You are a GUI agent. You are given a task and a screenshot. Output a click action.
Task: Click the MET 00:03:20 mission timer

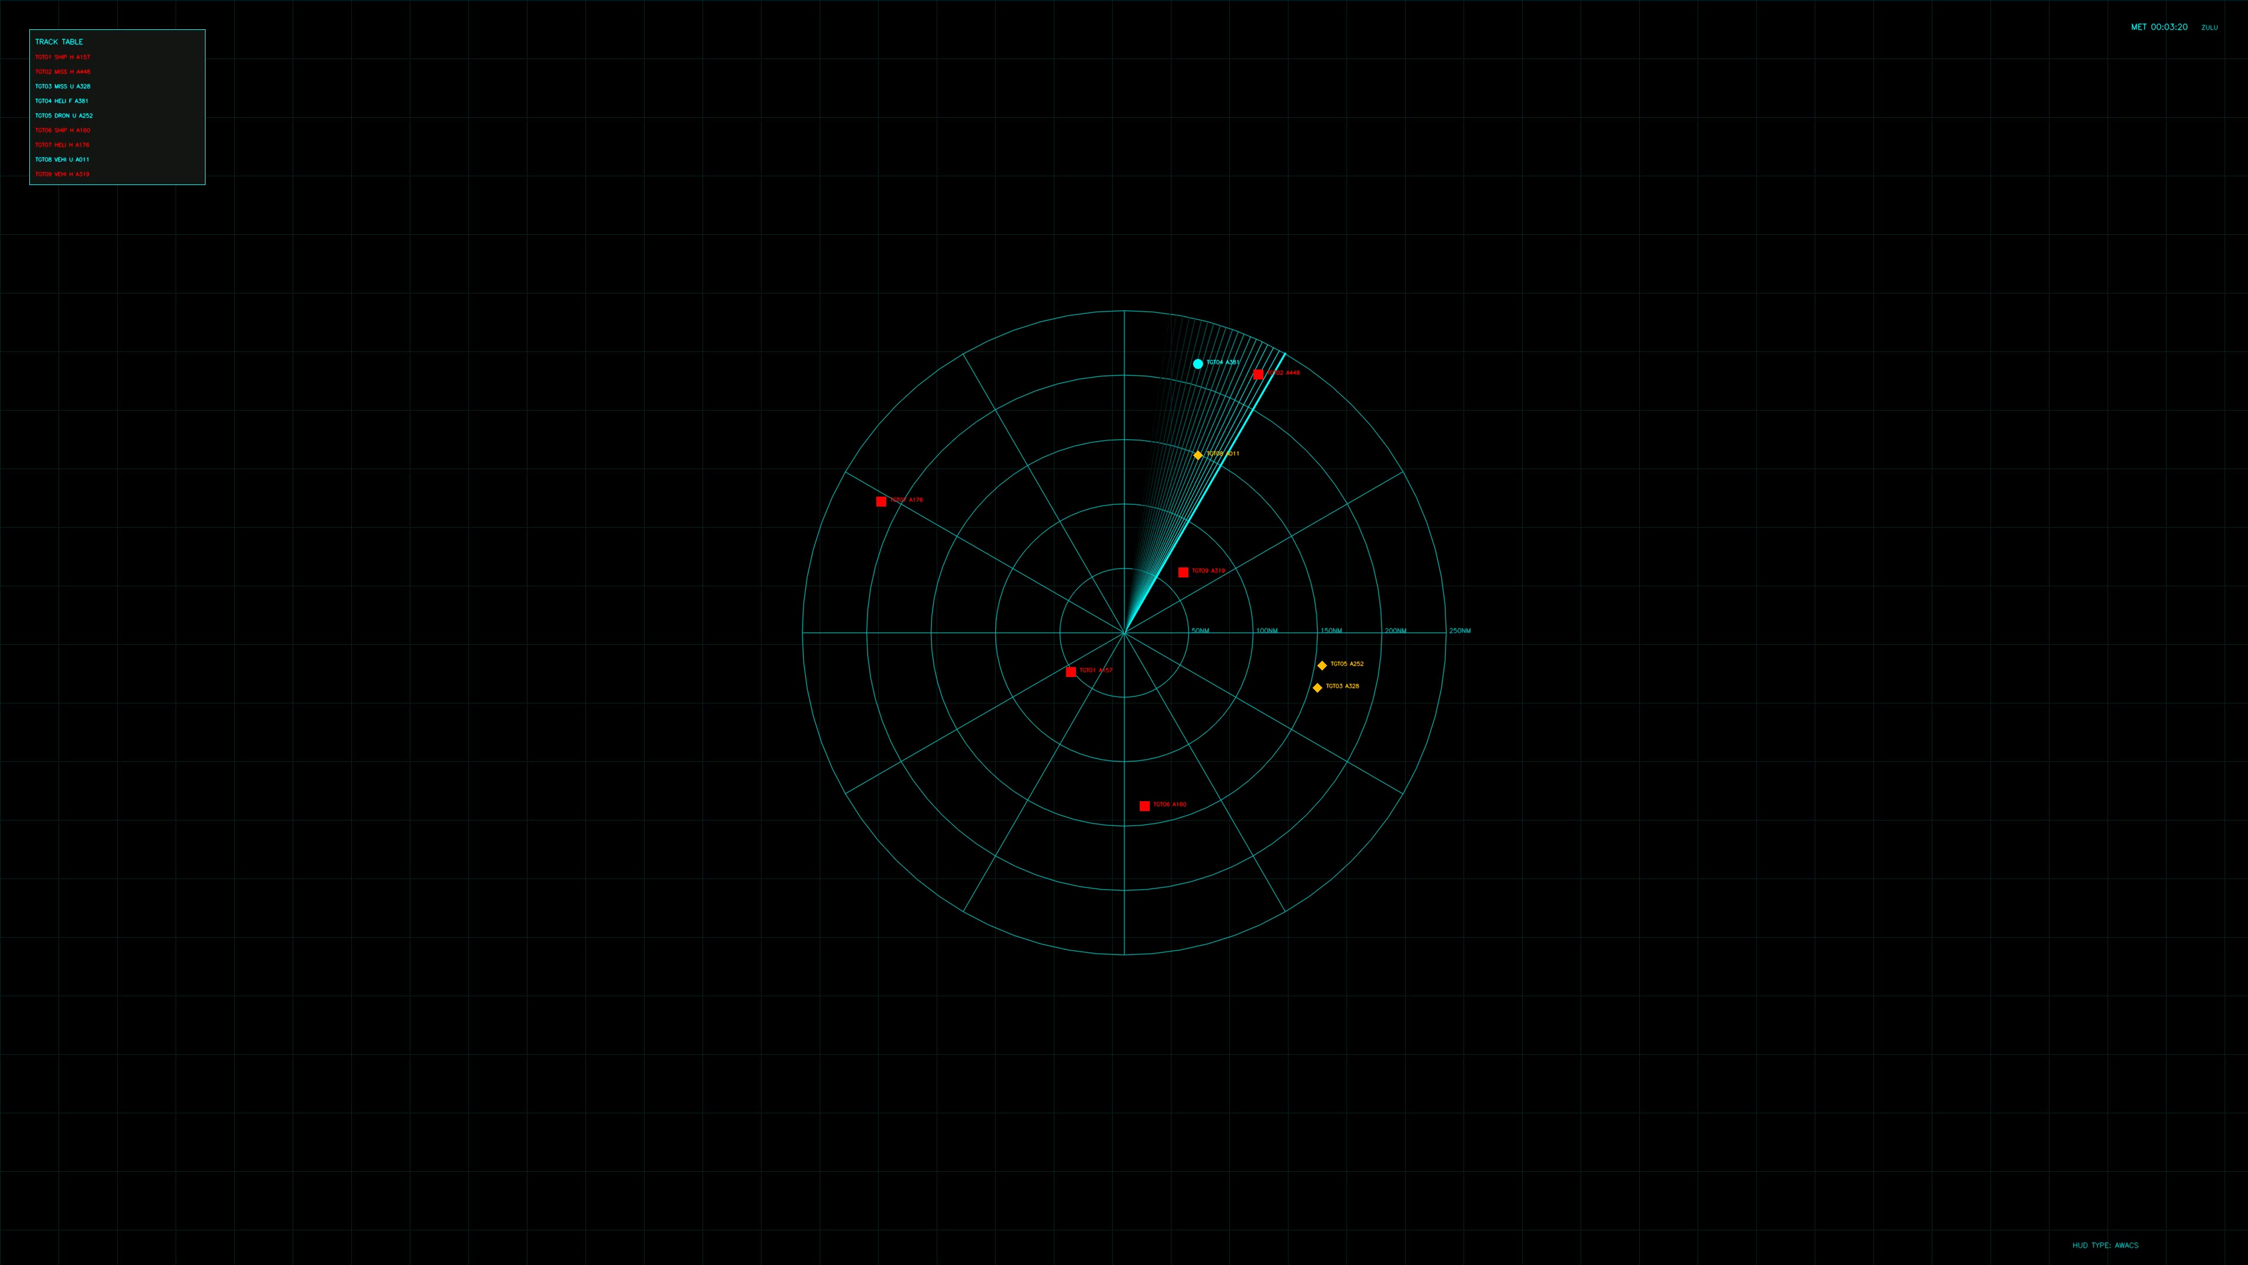coord(2161,27)
